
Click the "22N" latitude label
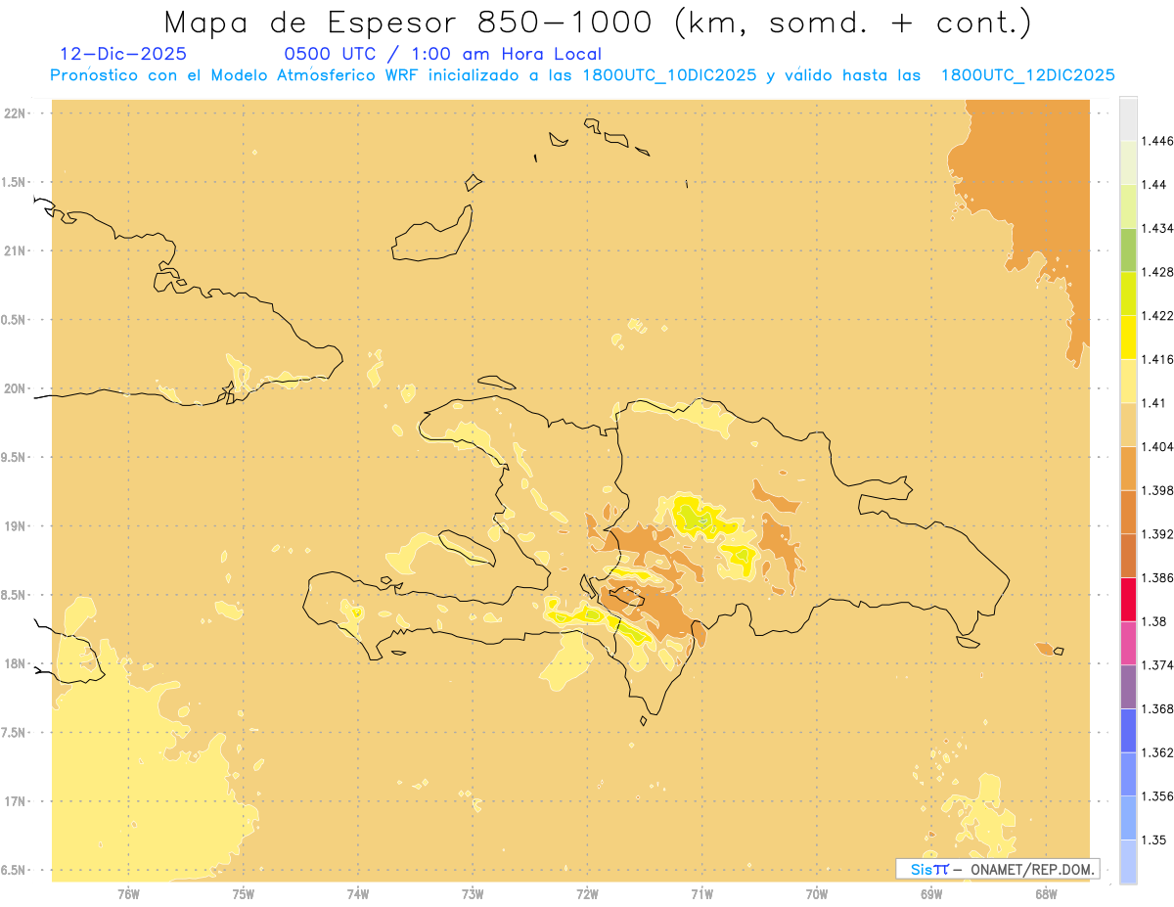coord(14,113)
